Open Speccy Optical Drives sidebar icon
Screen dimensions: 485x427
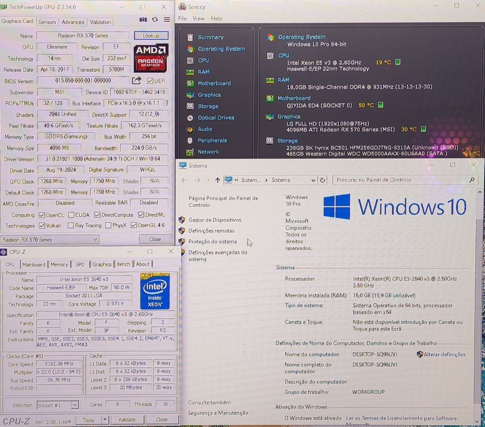[x=190, y=118]
